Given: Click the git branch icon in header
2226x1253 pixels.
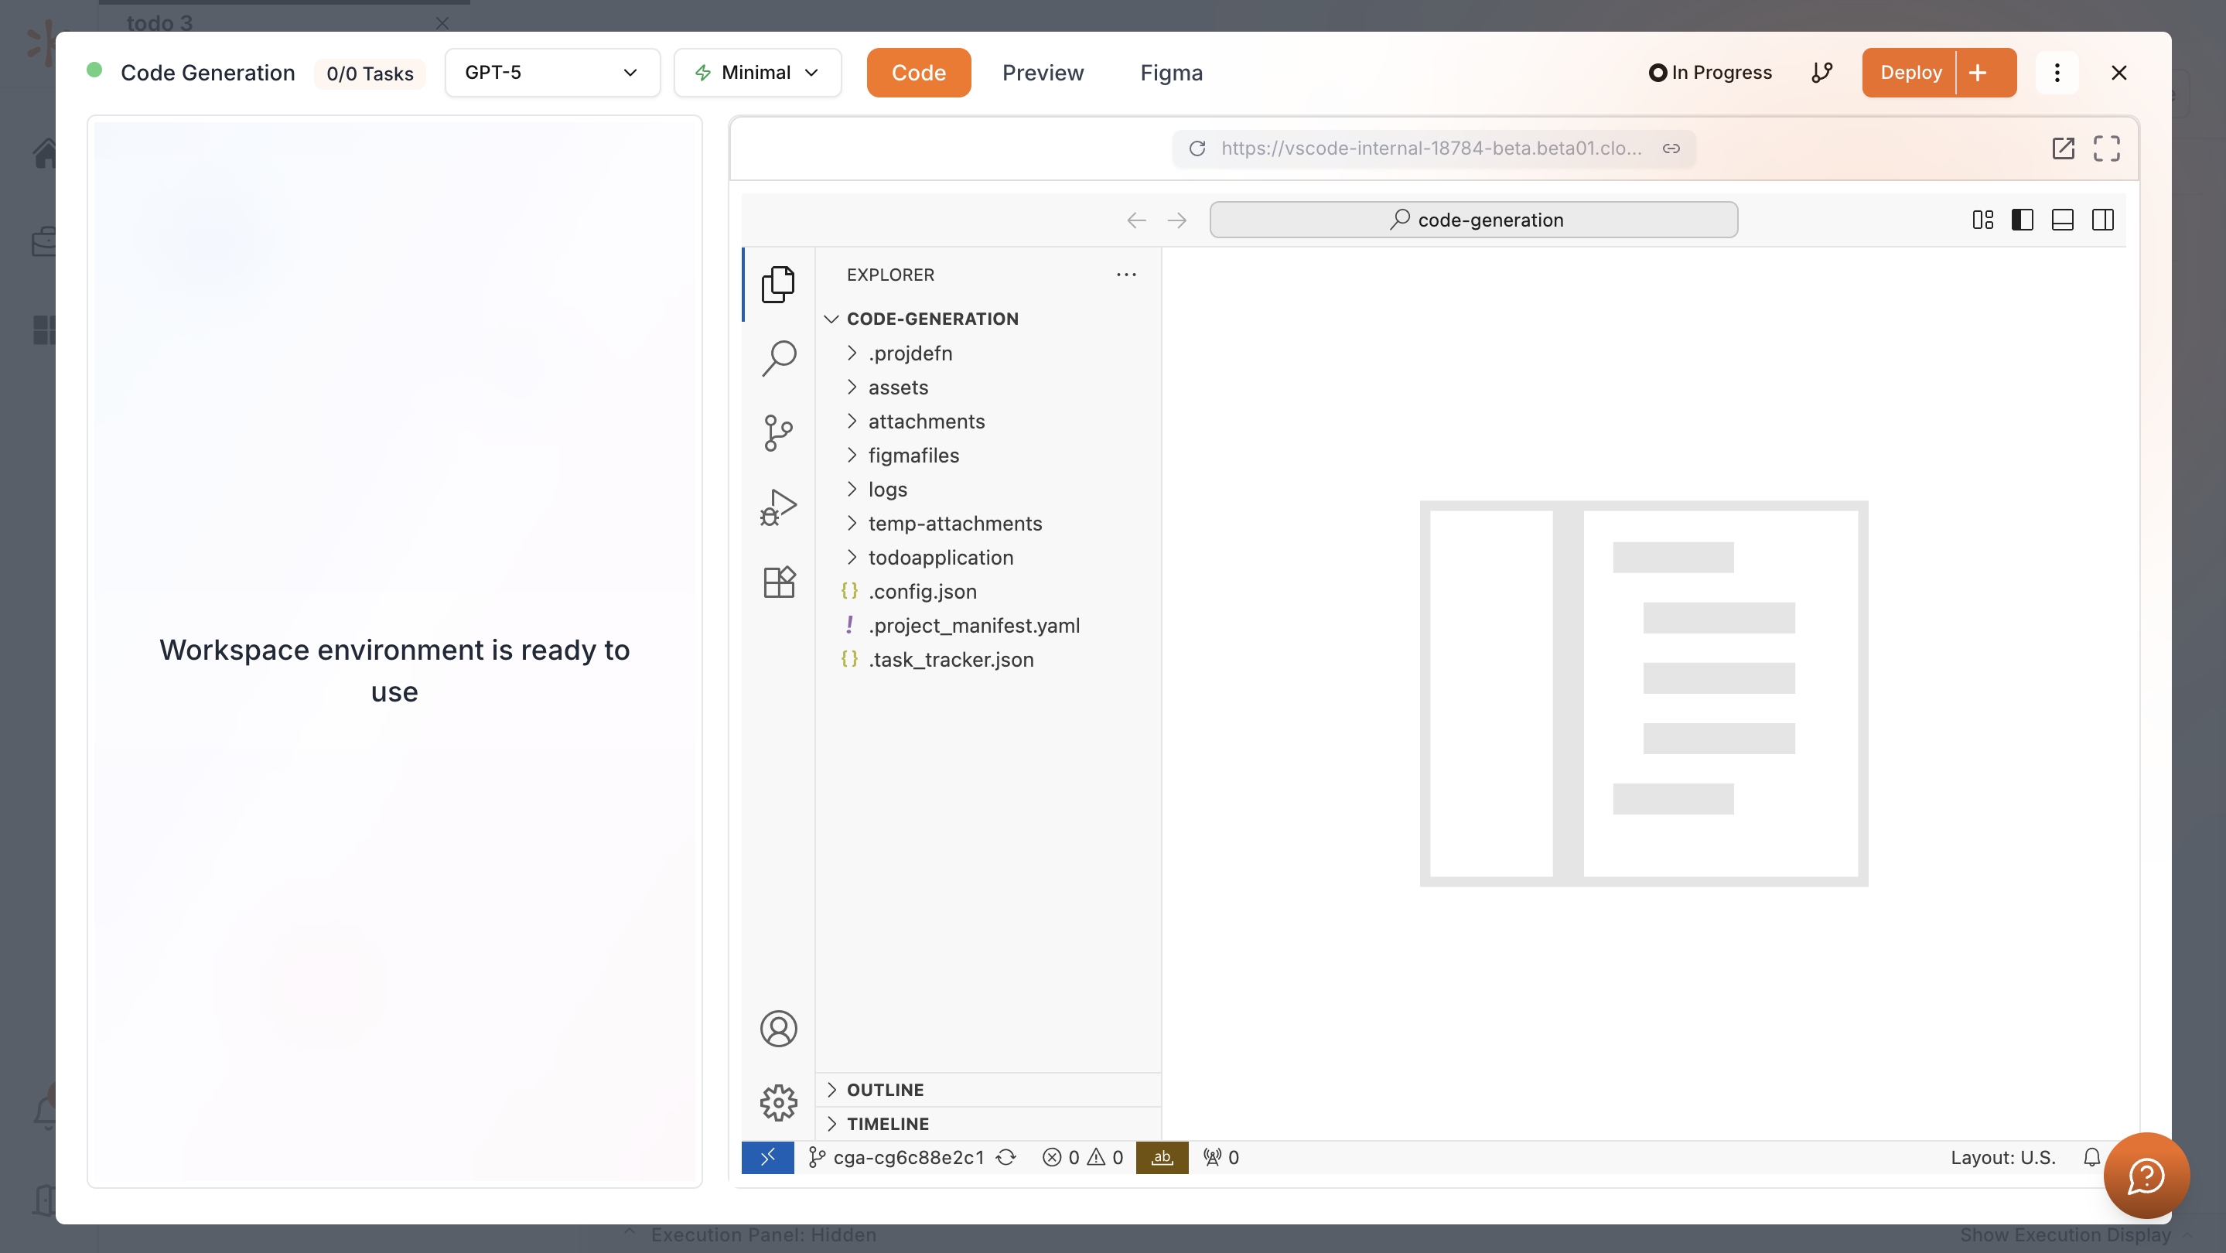Looking at the screenshot, I should click(x=1821, y=73).
